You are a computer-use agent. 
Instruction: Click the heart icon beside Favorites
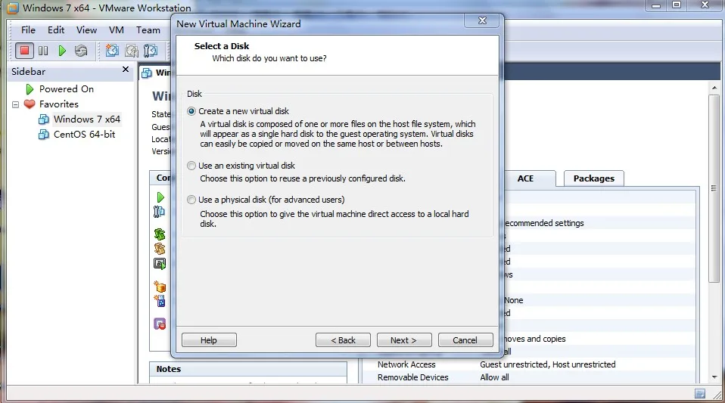tap(30, 104)
